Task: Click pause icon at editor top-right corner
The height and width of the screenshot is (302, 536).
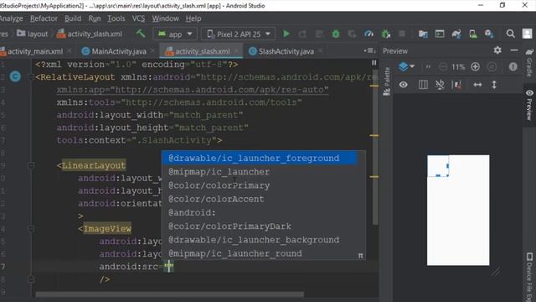Action: click(x=374, y=63)
